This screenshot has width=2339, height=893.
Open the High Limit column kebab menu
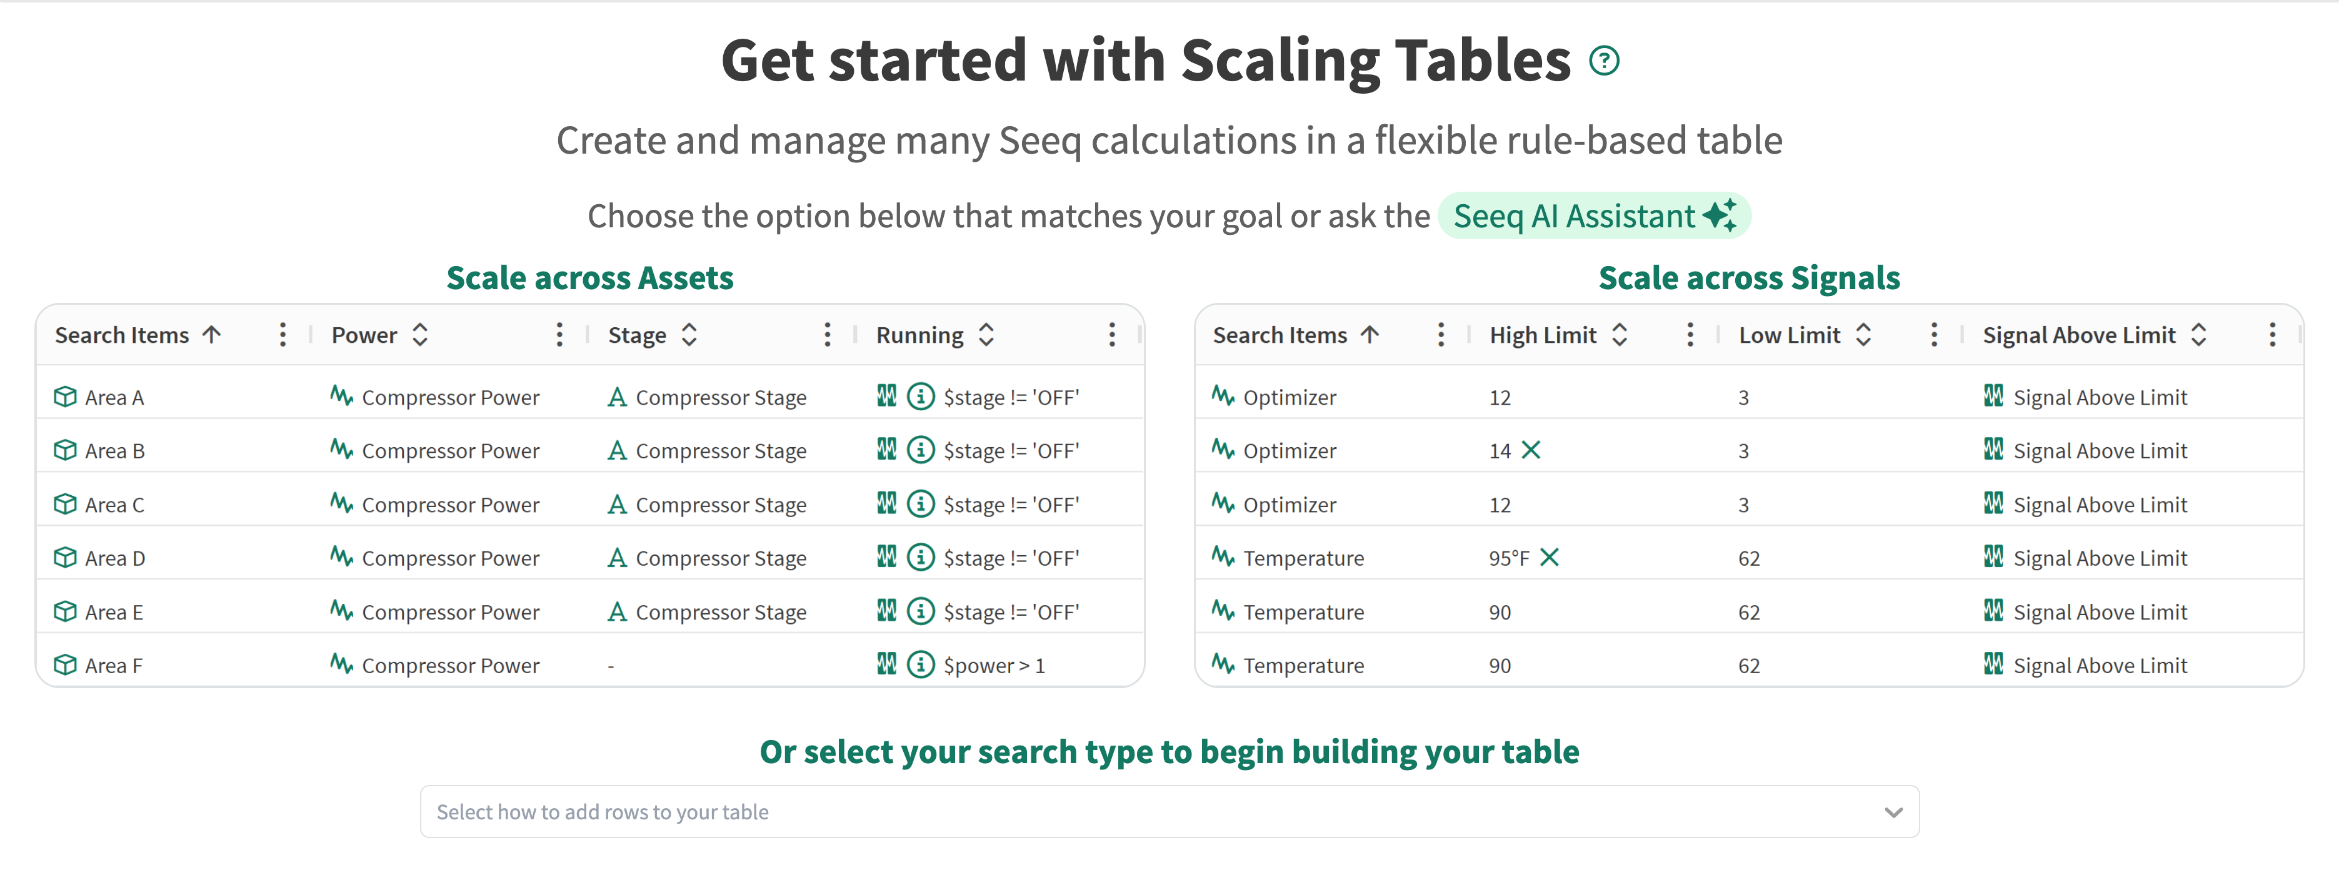pos(1690,335)
